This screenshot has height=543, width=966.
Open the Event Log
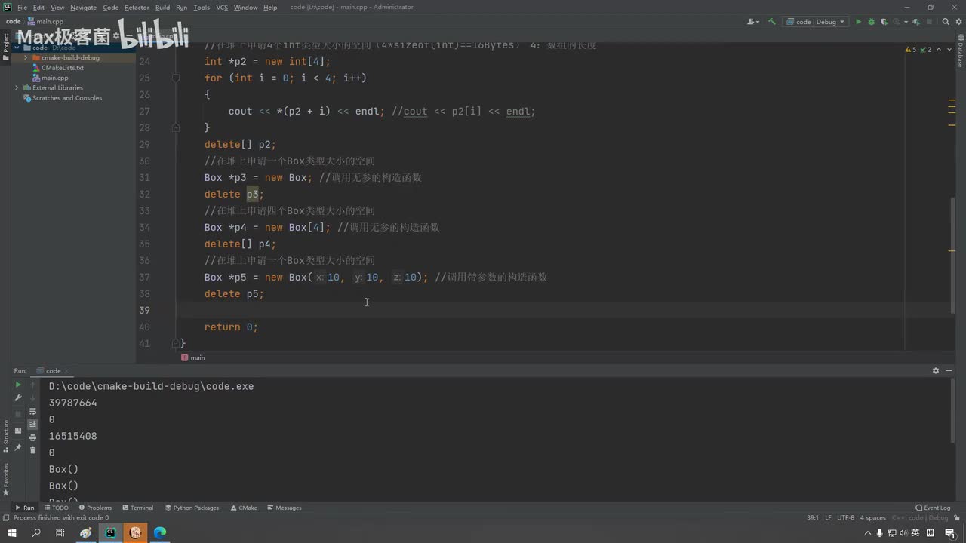pos(933,508)
